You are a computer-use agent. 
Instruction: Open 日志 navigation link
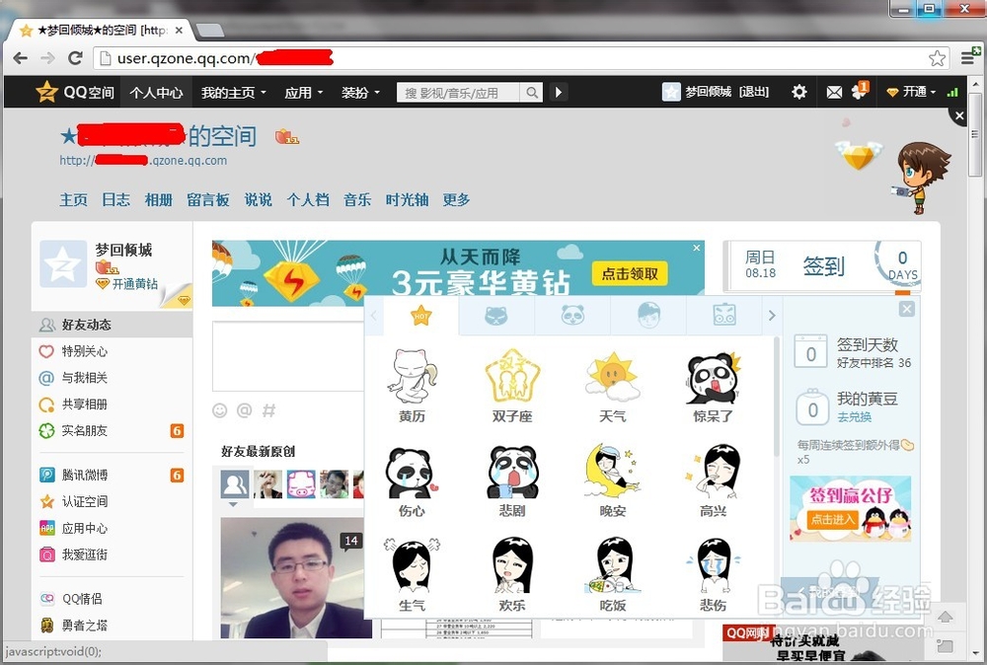pos(115,200)
